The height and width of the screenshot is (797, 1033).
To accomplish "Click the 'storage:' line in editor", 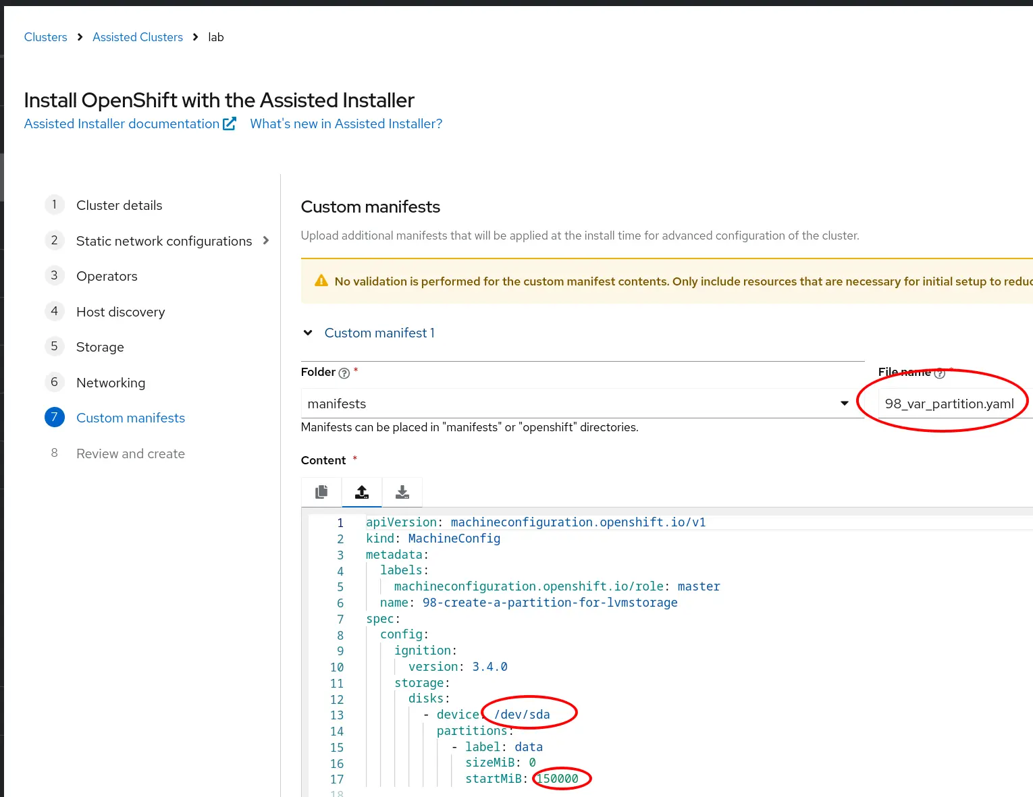I will click(x=422, y=683).
